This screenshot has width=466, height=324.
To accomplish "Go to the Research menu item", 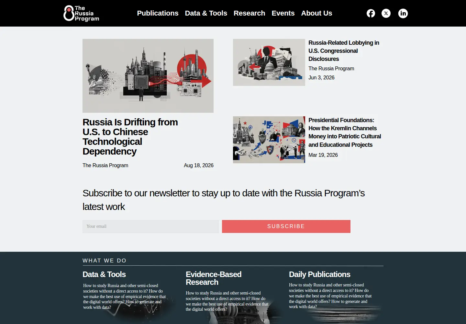I will (x=249, y=13).
